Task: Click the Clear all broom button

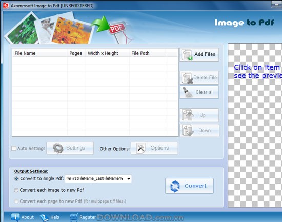Action: (199, 92)
